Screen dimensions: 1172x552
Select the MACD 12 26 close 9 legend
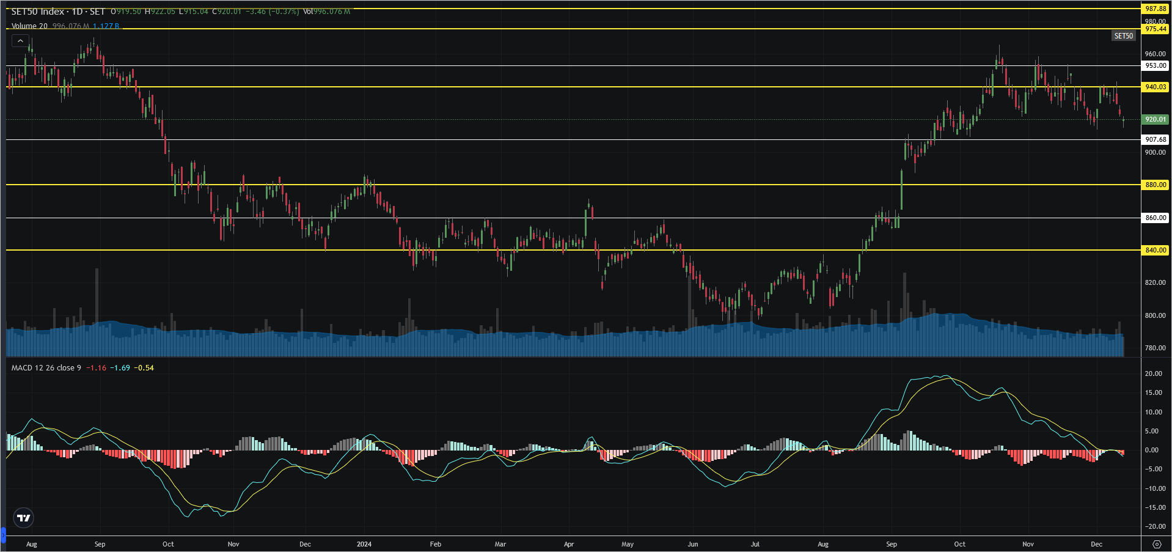click(x=46, y=367)
